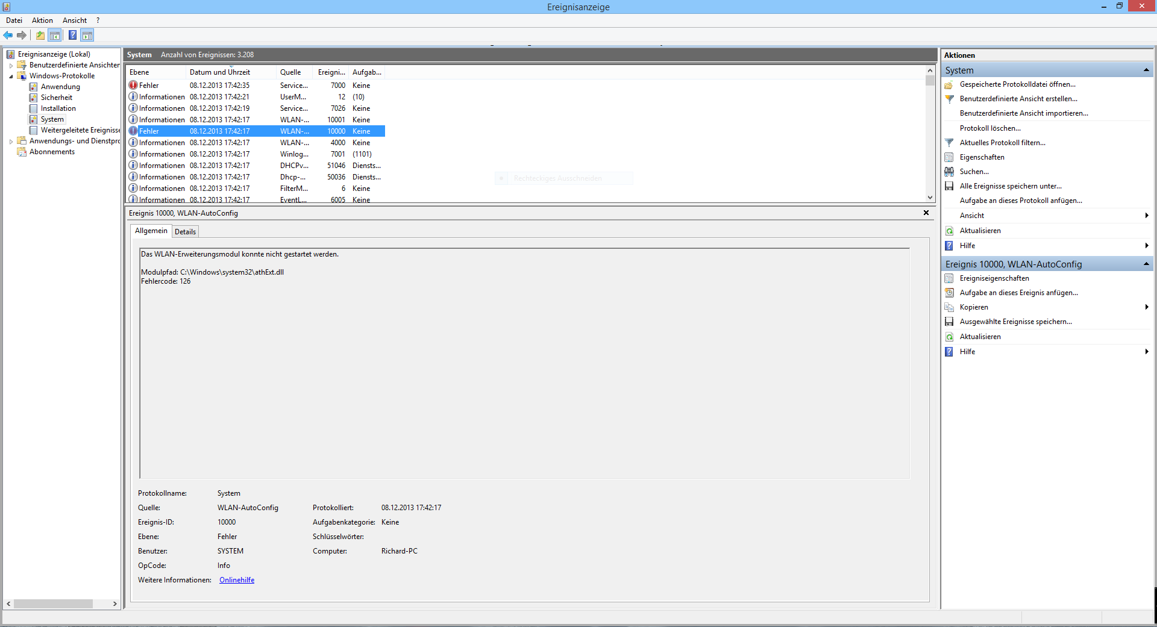Select the Winlog... event row 7001
This screenshot has height=627, width=1157.
(256, 154)
